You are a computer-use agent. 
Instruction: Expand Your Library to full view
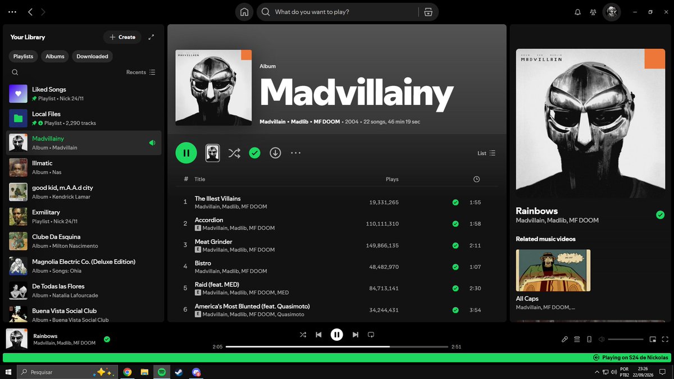(151, 37)
